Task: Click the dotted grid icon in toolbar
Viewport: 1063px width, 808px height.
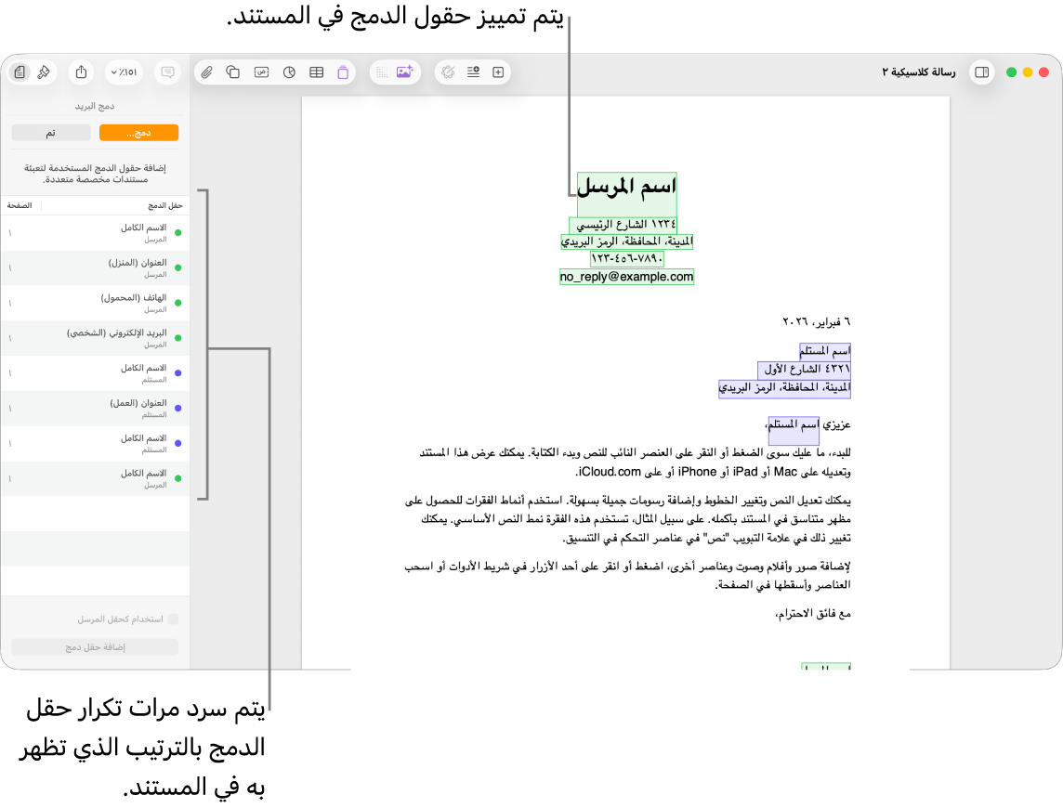Action: 382,72
